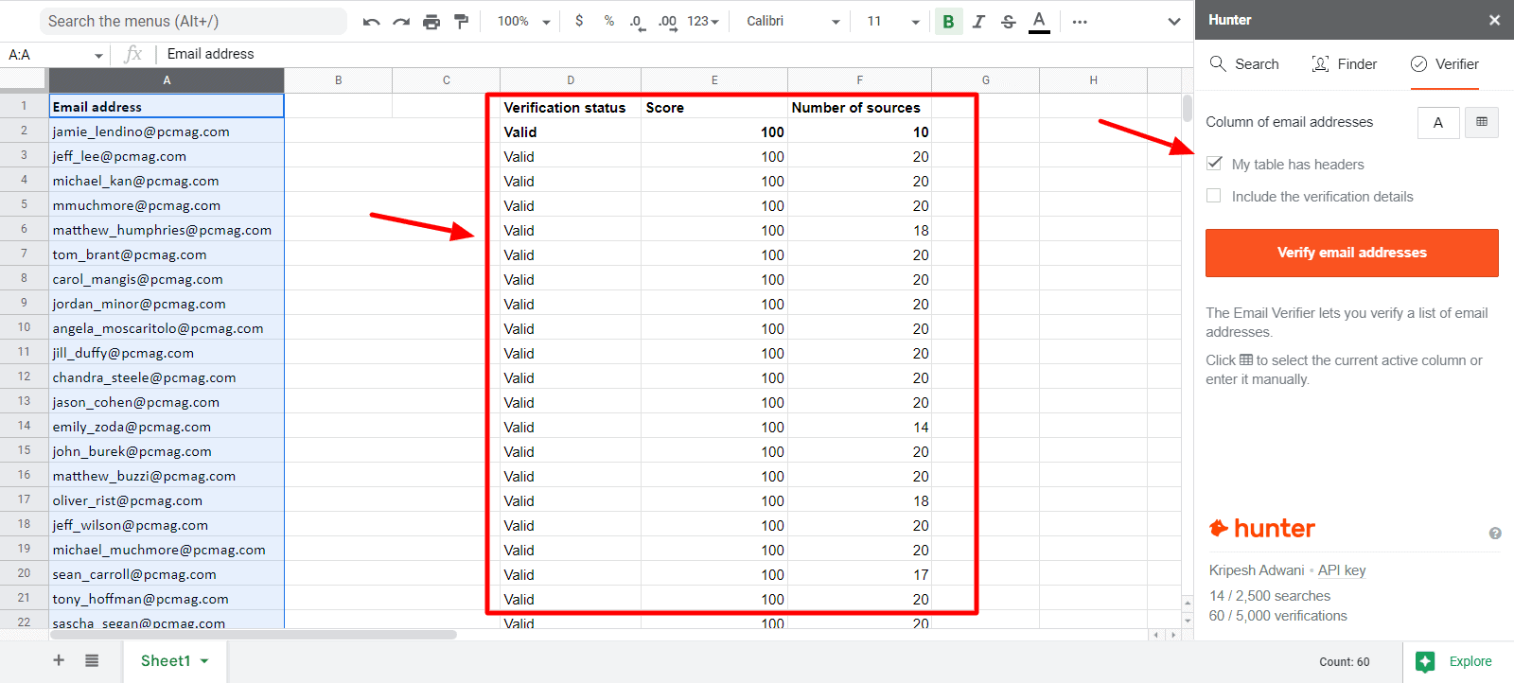
Task: Click the print icon
Action: (x=431, y=22)
